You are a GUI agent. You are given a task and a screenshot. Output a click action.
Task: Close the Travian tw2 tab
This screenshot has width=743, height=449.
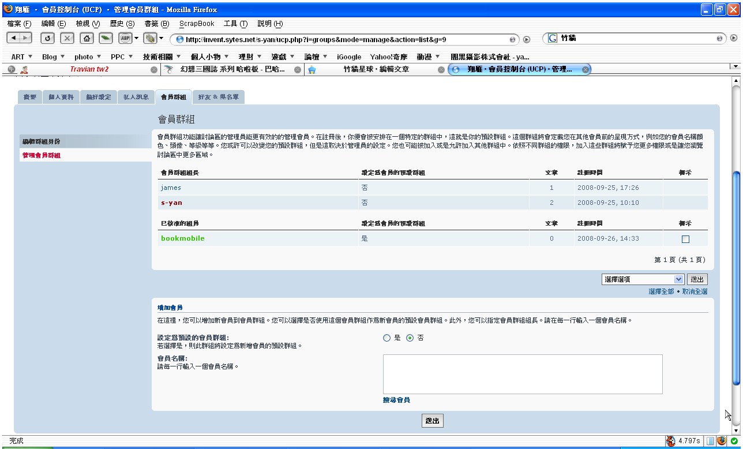click(x=154, y=69)
